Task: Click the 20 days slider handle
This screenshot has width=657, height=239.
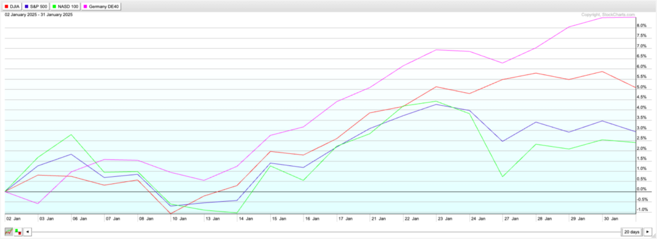Action: pos(631,231)
